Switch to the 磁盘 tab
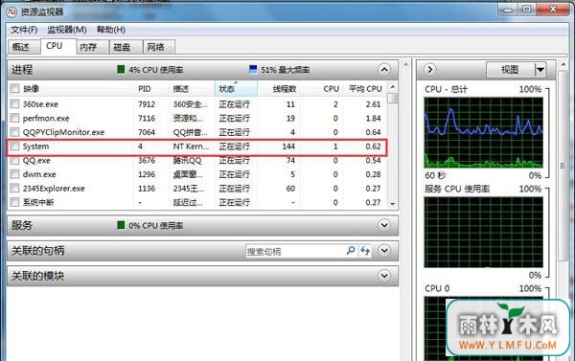Screen dimensions: 575x361 point(126,47)
